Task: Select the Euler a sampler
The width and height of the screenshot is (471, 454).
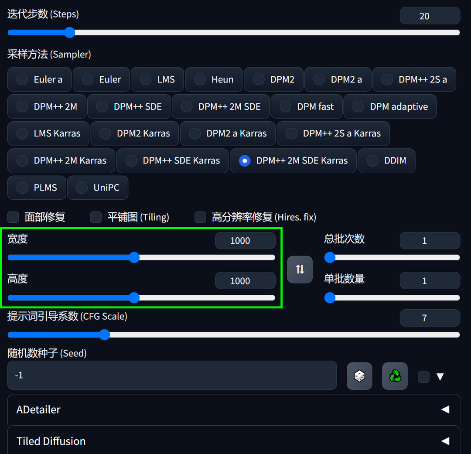Action: [x=39, y=79]
